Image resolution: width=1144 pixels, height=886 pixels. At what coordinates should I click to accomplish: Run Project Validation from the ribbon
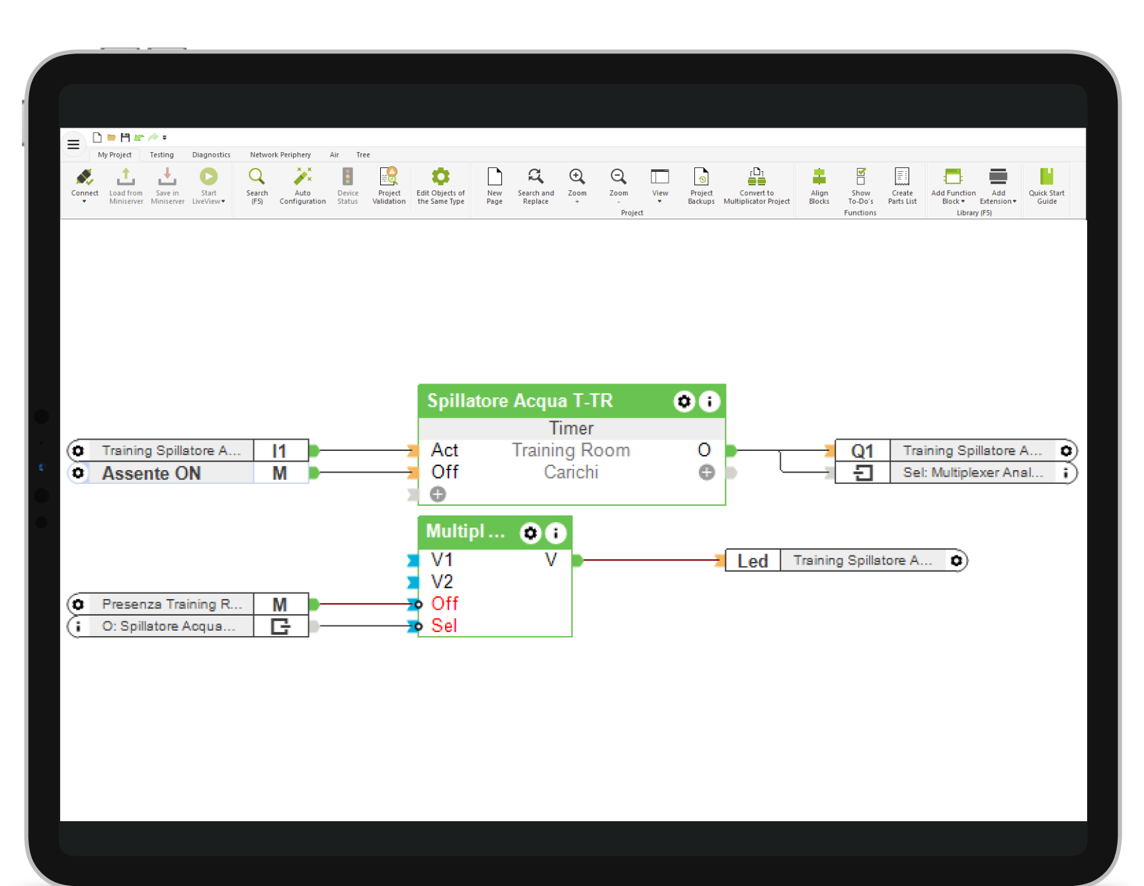(389, 177)
